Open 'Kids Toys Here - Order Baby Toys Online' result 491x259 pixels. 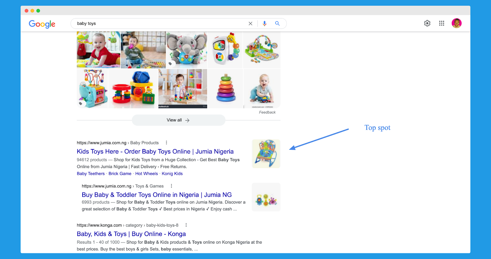(x=155, y=152)
